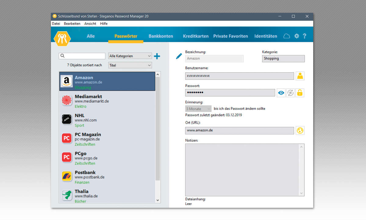Viewport: 366px width, 220px height.
Task: Open the Datei menu
Action: (56, 24)
